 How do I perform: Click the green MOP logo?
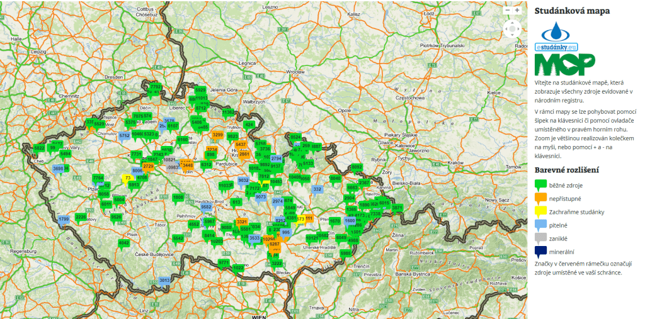[564, 65]
